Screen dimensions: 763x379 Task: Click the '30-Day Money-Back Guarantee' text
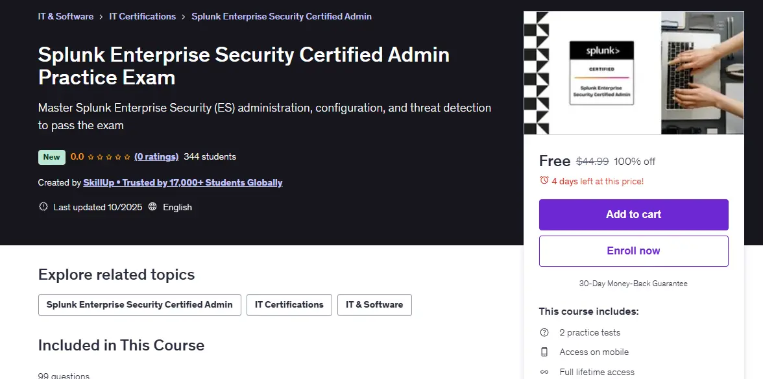633,284
